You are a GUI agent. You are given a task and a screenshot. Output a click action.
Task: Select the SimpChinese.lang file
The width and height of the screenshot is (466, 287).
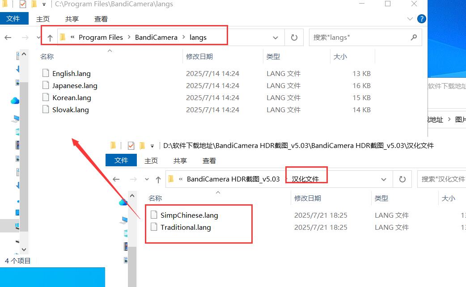(x=189, y=215)
